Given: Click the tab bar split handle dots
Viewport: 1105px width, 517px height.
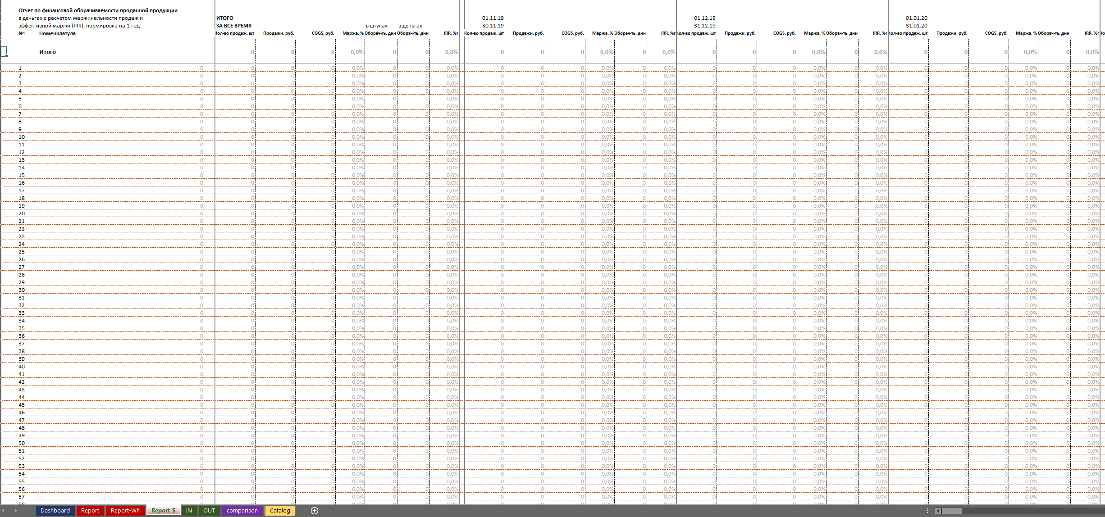Looking at the screenshot, I should [x=927, y=511].
